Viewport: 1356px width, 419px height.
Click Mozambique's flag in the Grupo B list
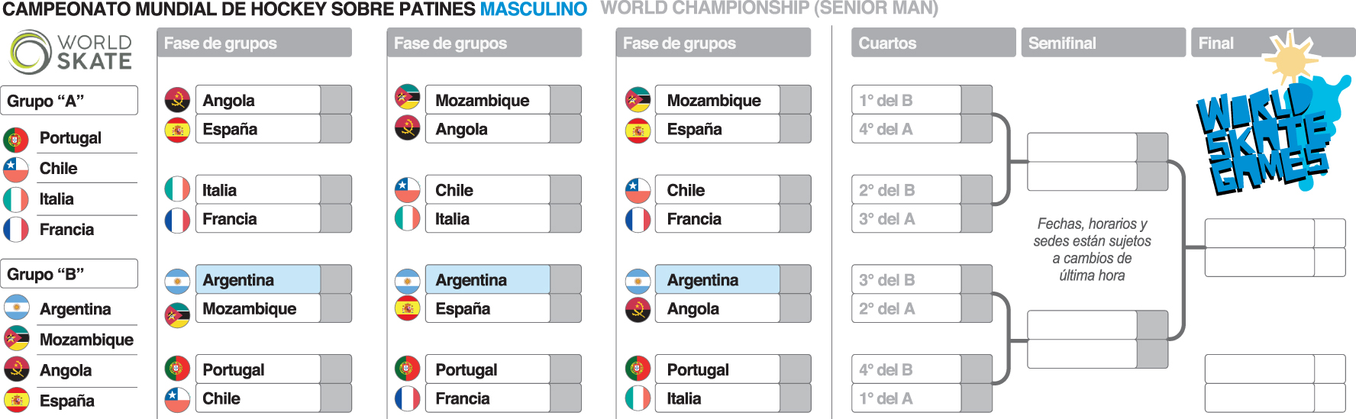pyautogui.click(x=16, y=340)
